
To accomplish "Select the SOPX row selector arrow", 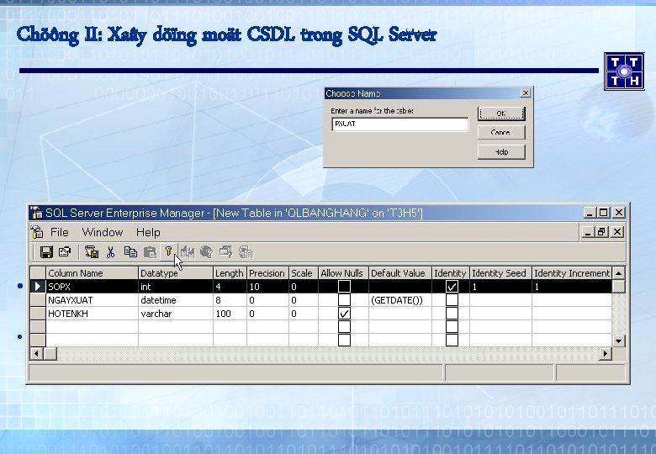I will pyautogui.click(x=38, y=287).
